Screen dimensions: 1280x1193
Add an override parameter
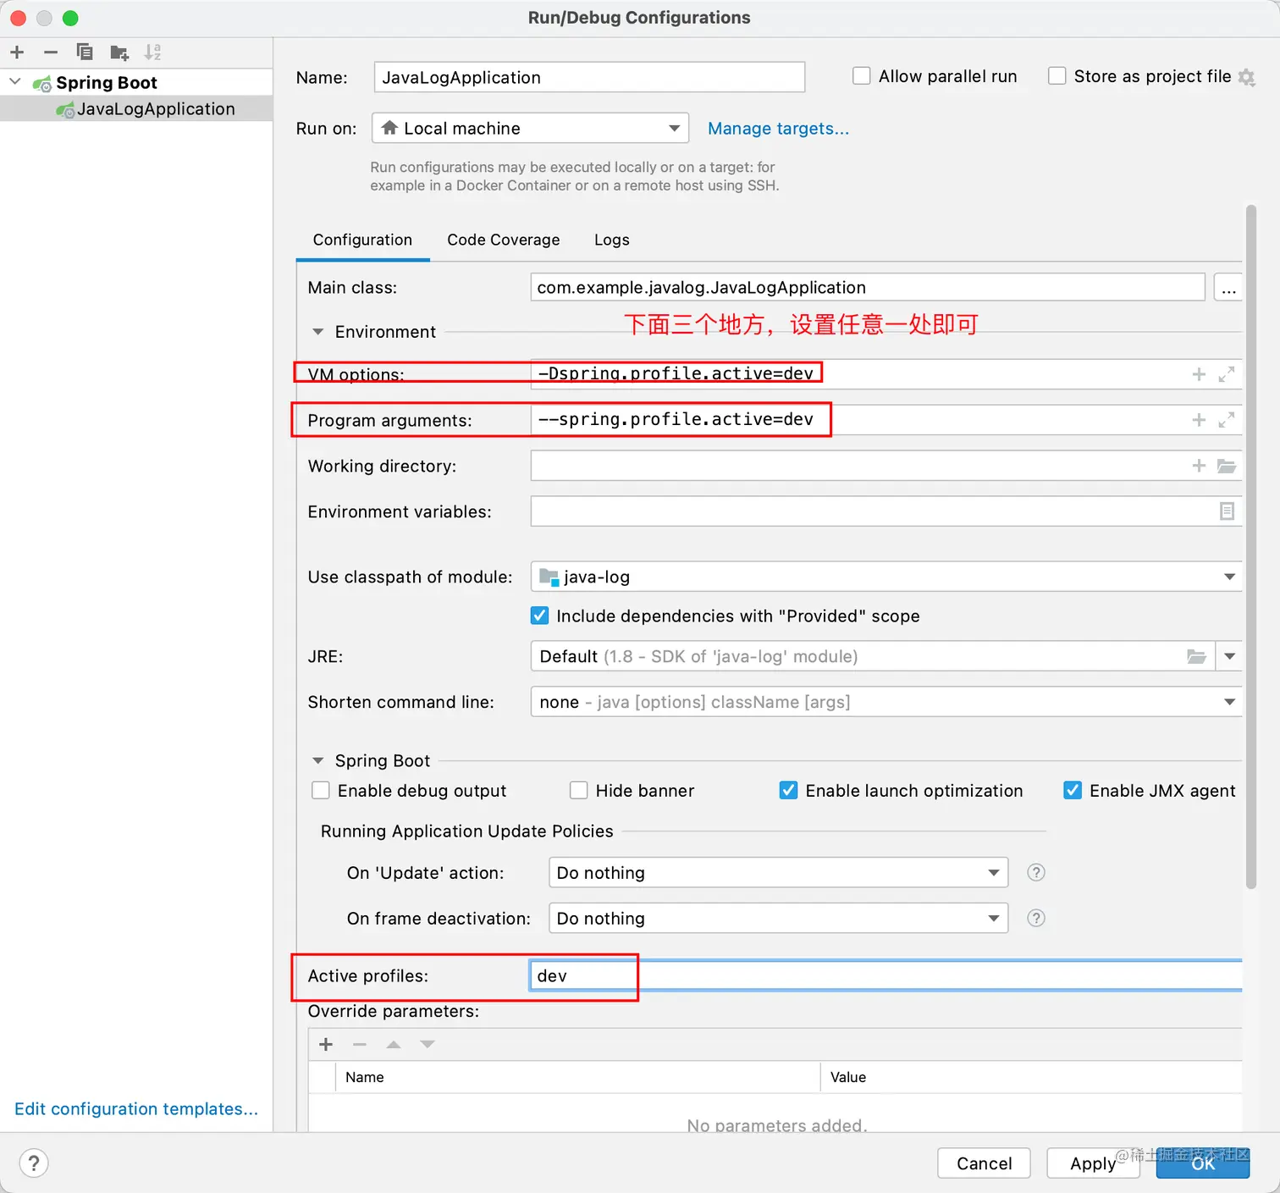(326, 1045)
